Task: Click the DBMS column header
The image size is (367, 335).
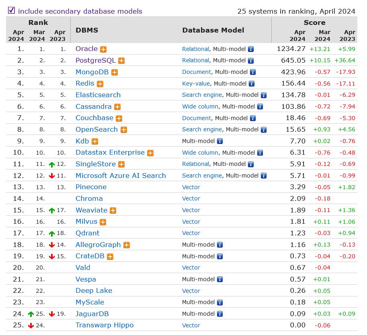Action: pos(87,30)
